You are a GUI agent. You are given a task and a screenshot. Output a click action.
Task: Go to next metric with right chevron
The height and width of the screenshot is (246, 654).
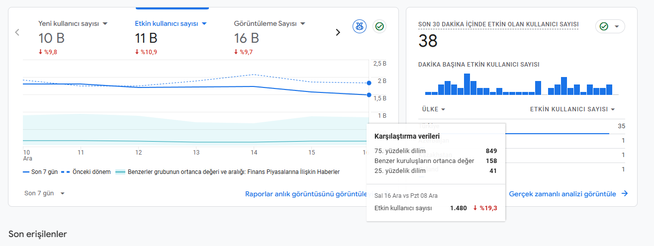click(x=338, y=32)
